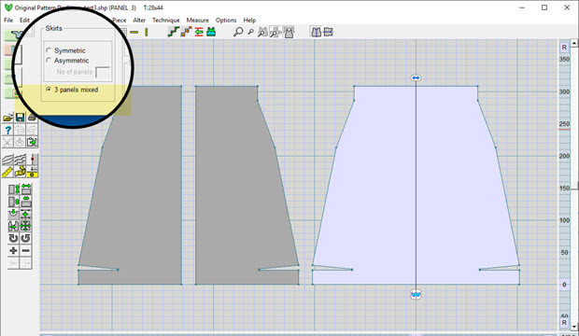Click the four-way green arrows move icon
The height and width of the screenshot is (336, 579).
click(x=25, y=226)
